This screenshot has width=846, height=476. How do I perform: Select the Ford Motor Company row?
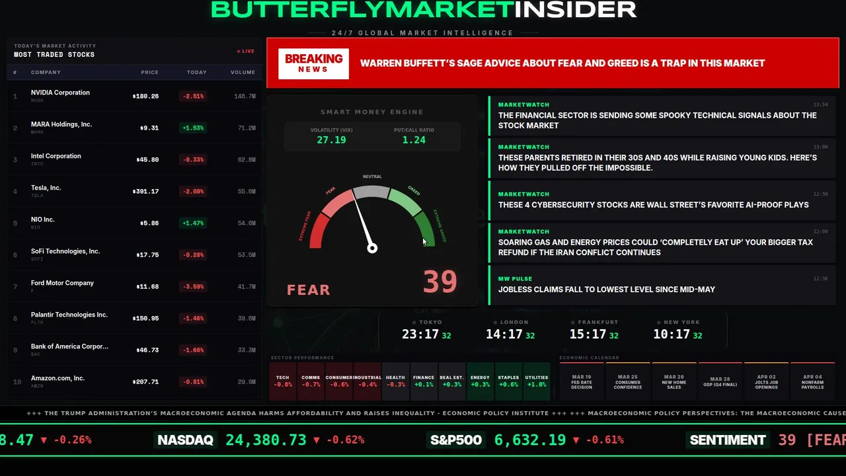click(x=135, y=286)
